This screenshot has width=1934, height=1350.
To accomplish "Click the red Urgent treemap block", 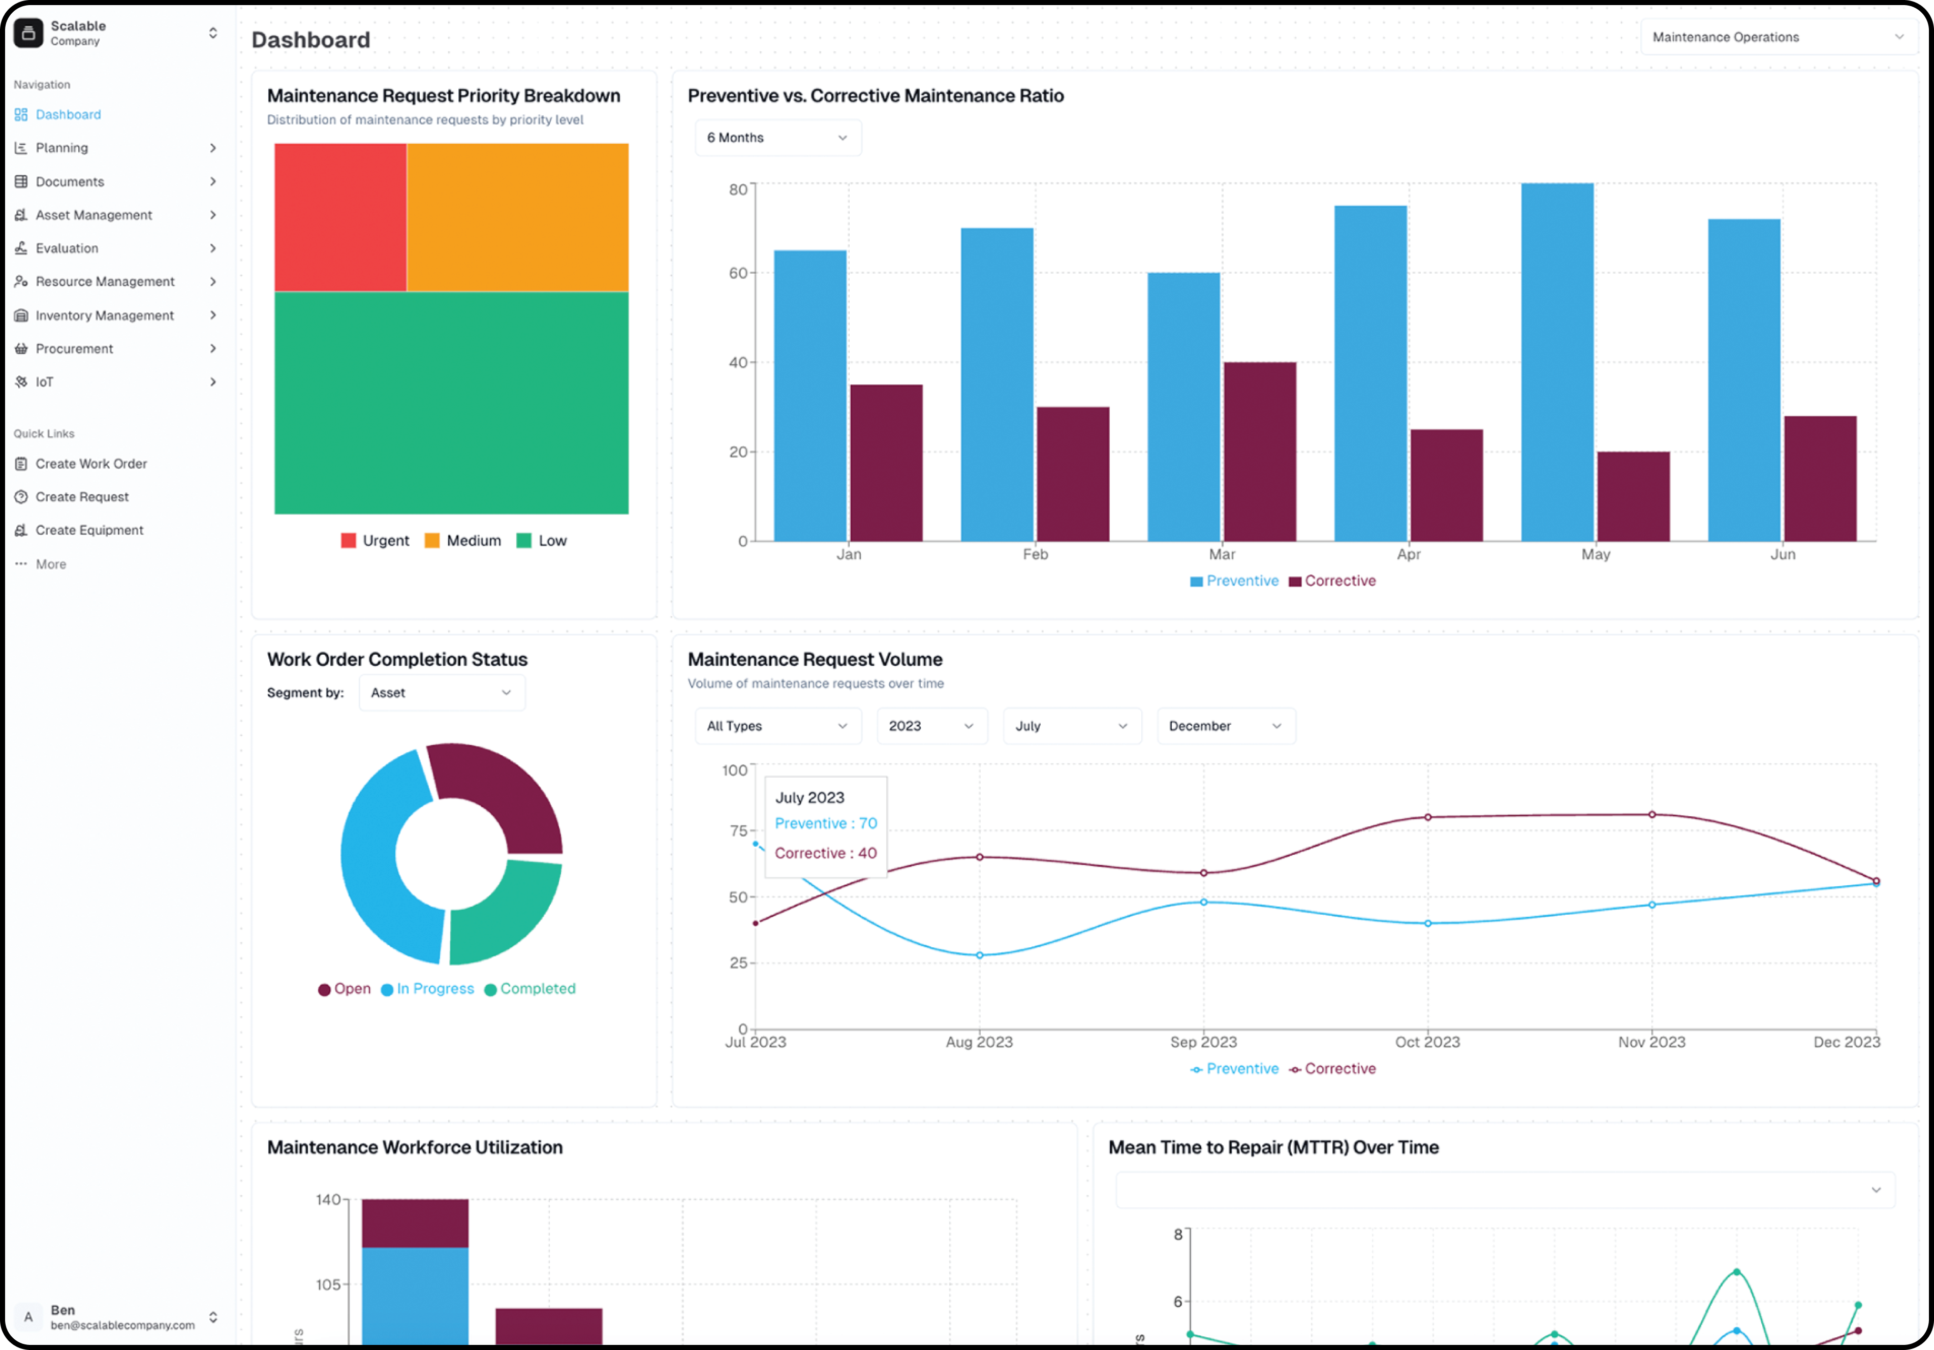I will tap(340, 217).
